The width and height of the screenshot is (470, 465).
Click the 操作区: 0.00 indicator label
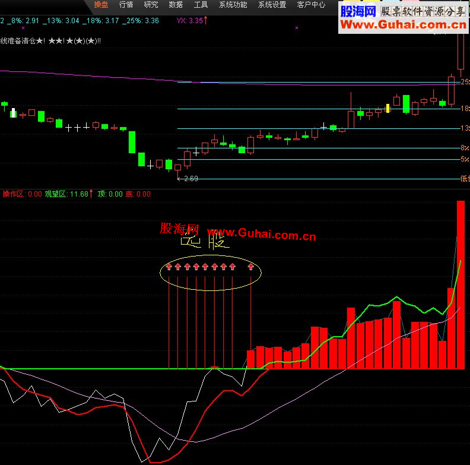(x=22, y=194)
